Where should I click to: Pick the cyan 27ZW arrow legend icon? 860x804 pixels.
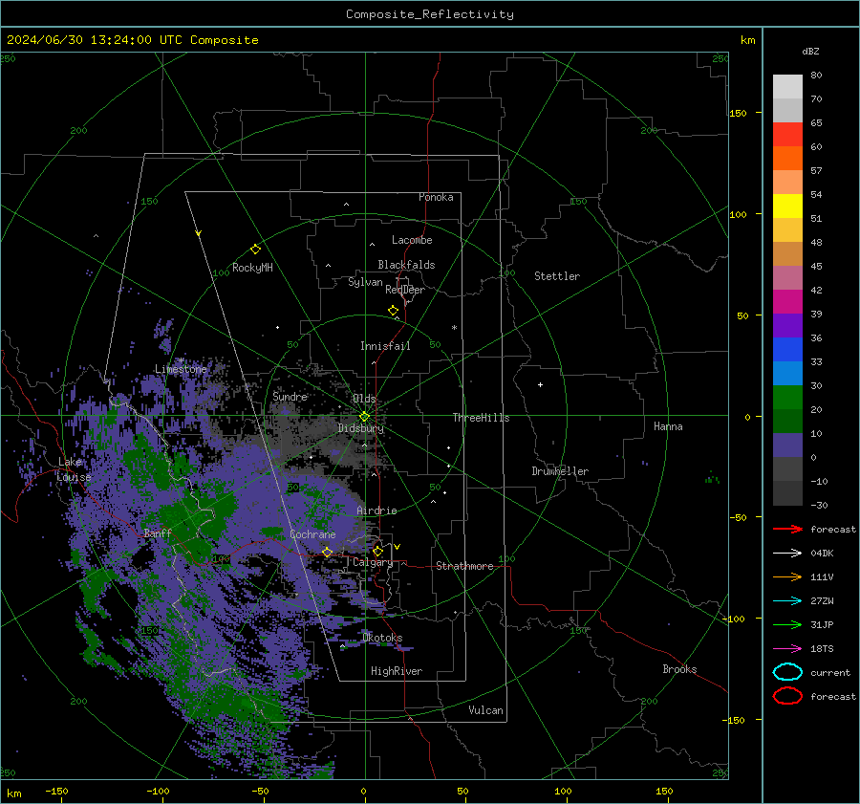787,601
